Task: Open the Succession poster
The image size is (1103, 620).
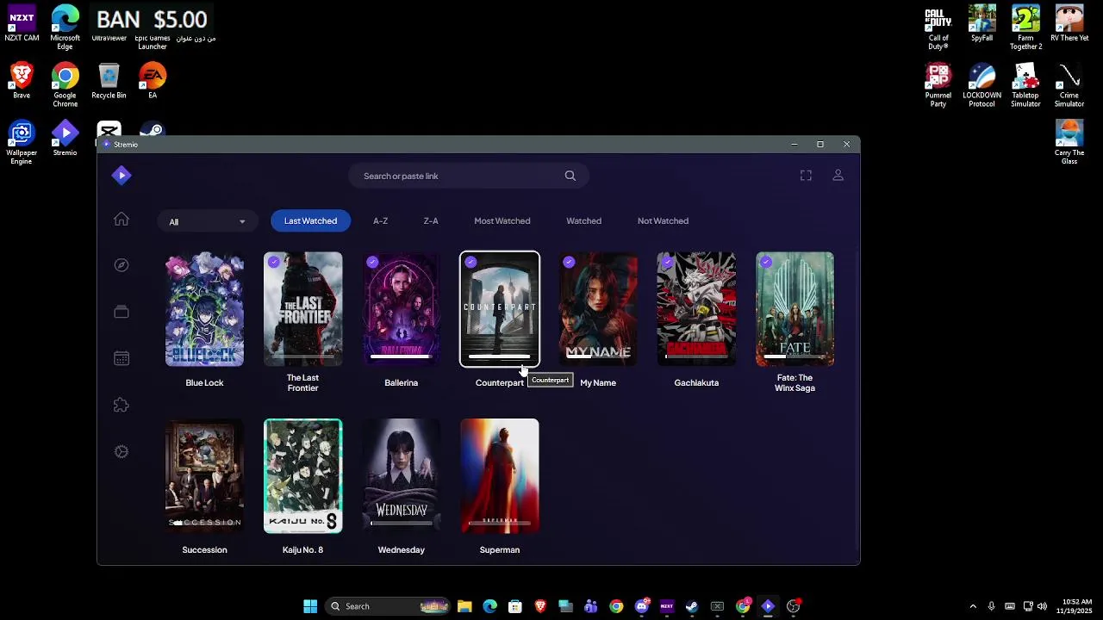Action: [x=204, y=476]
